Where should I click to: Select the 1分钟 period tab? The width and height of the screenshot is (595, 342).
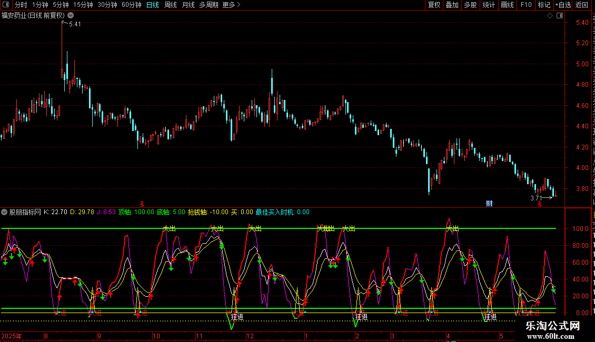click(40, 5)
